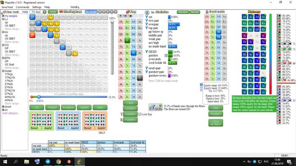Collapse the CO category
The width and height of the screenshot is (296, 166).
[x=3, y=45]
